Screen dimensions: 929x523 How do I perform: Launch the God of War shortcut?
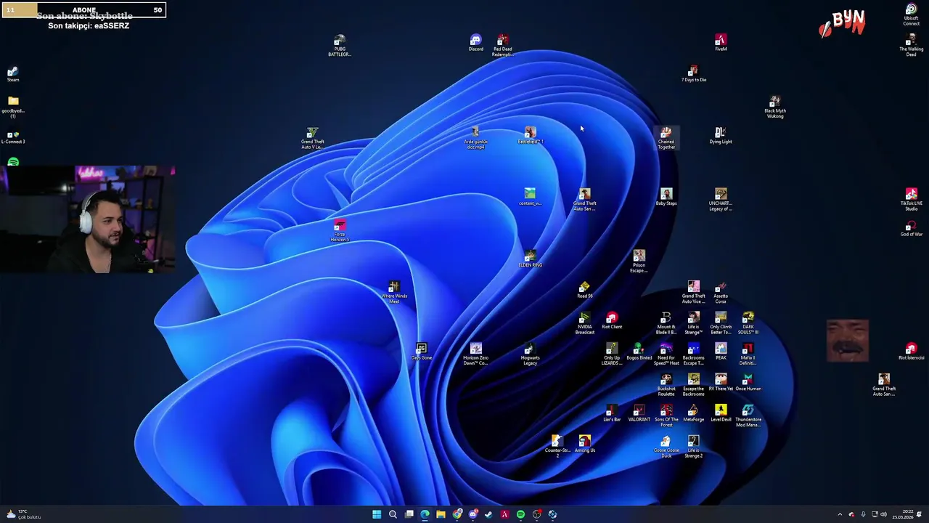(x=911, y=228)
